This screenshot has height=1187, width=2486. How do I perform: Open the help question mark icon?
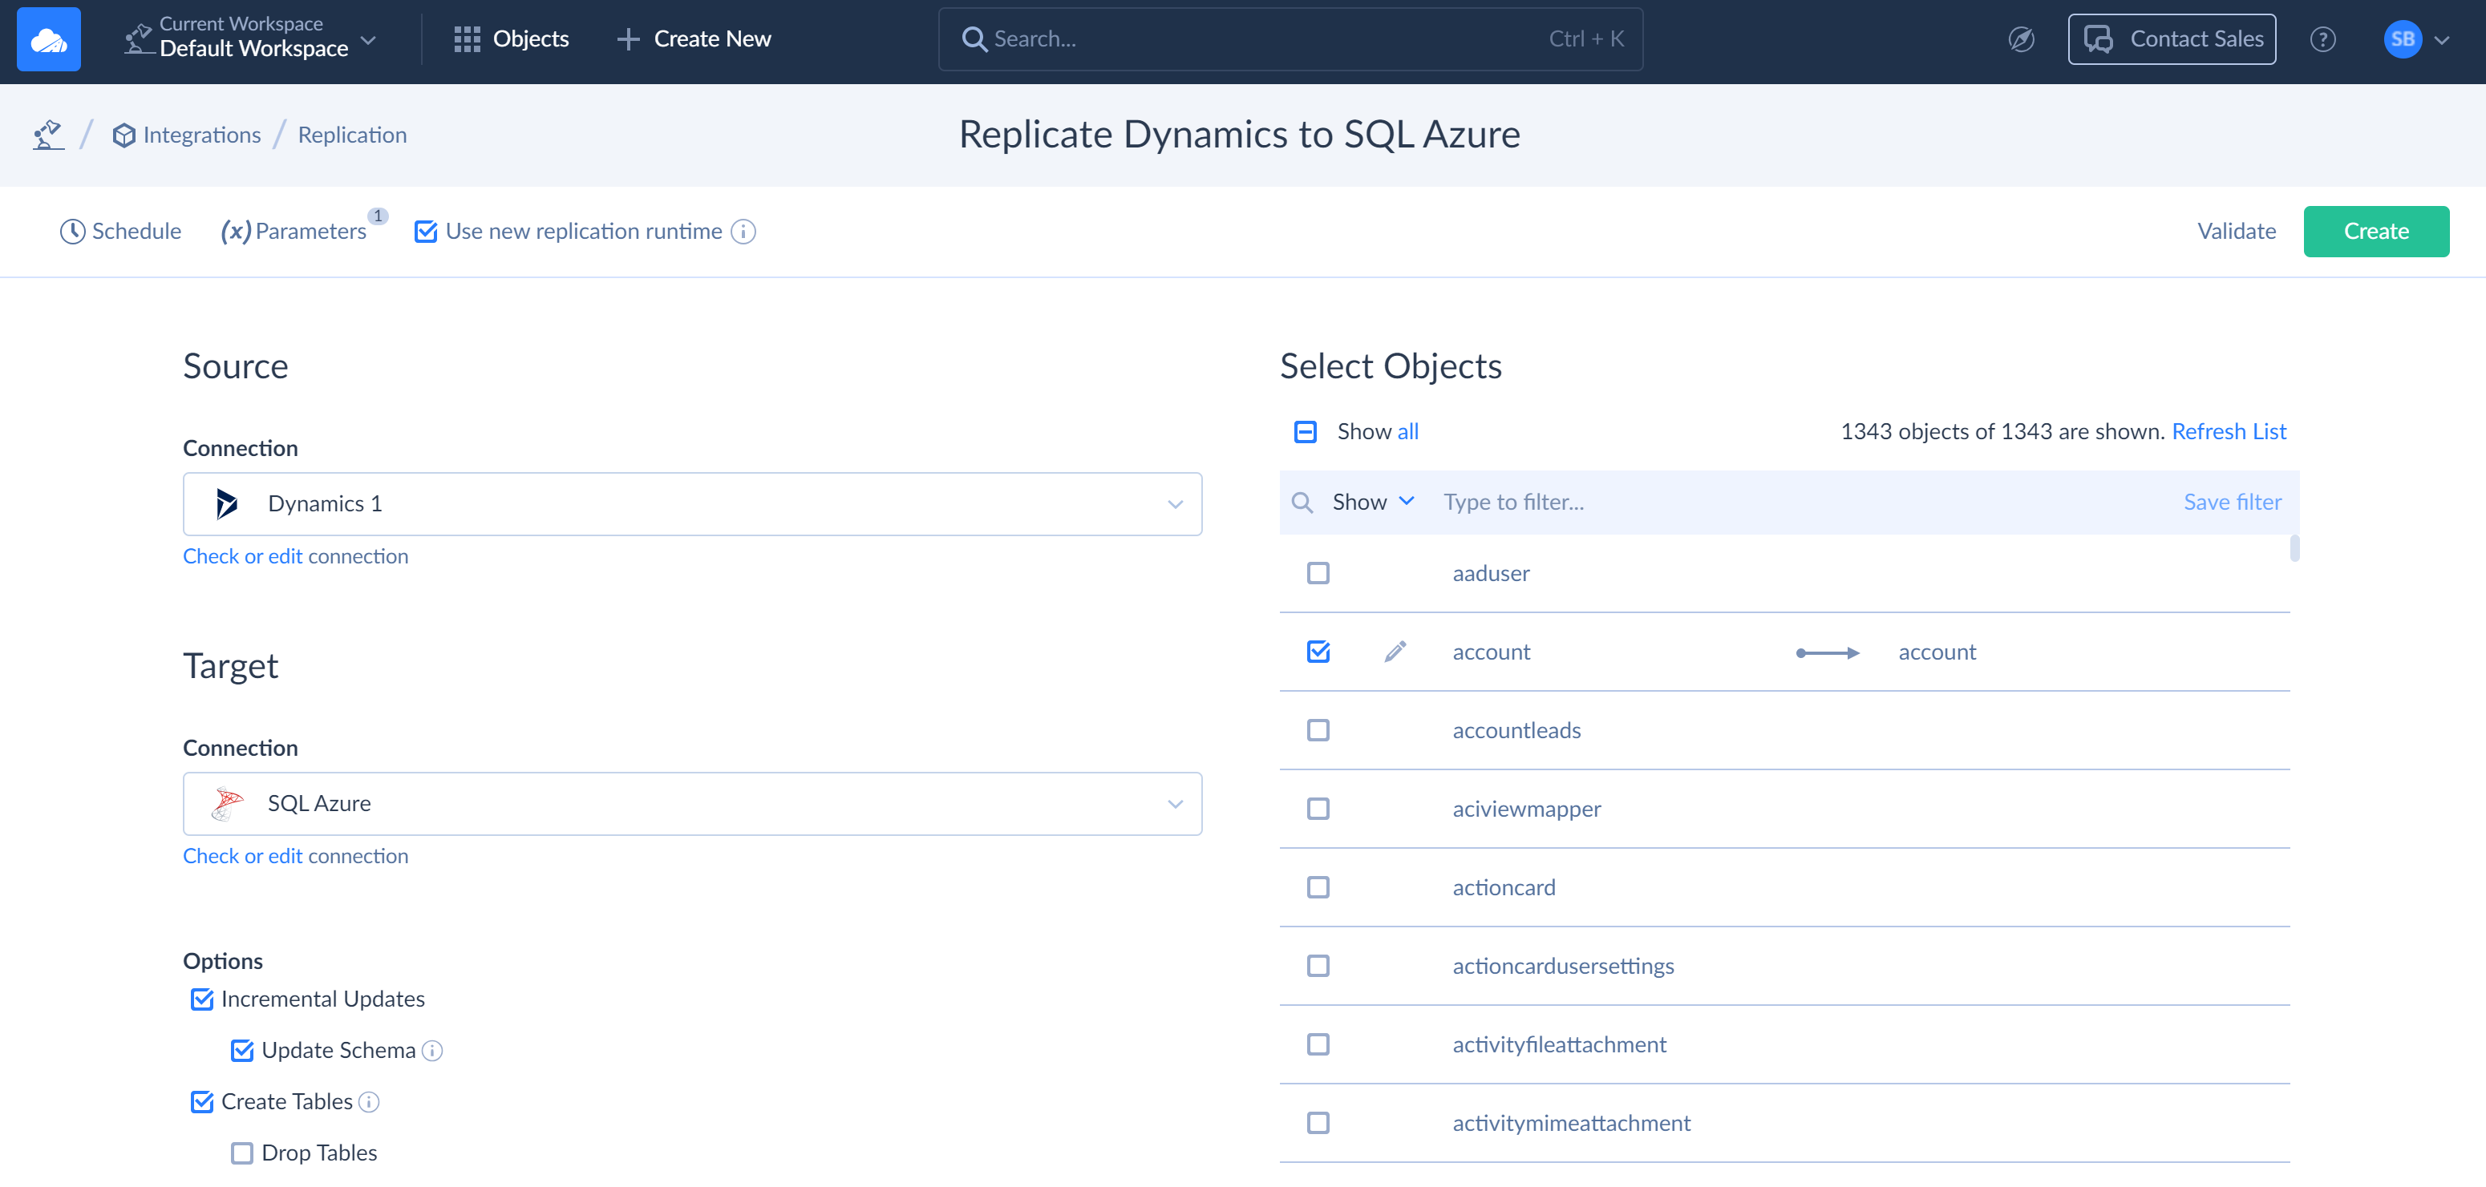[2322, 38]
